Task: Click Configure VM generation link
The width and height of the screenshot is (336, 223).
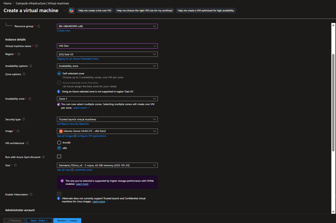Action: [x=91, y=136]
